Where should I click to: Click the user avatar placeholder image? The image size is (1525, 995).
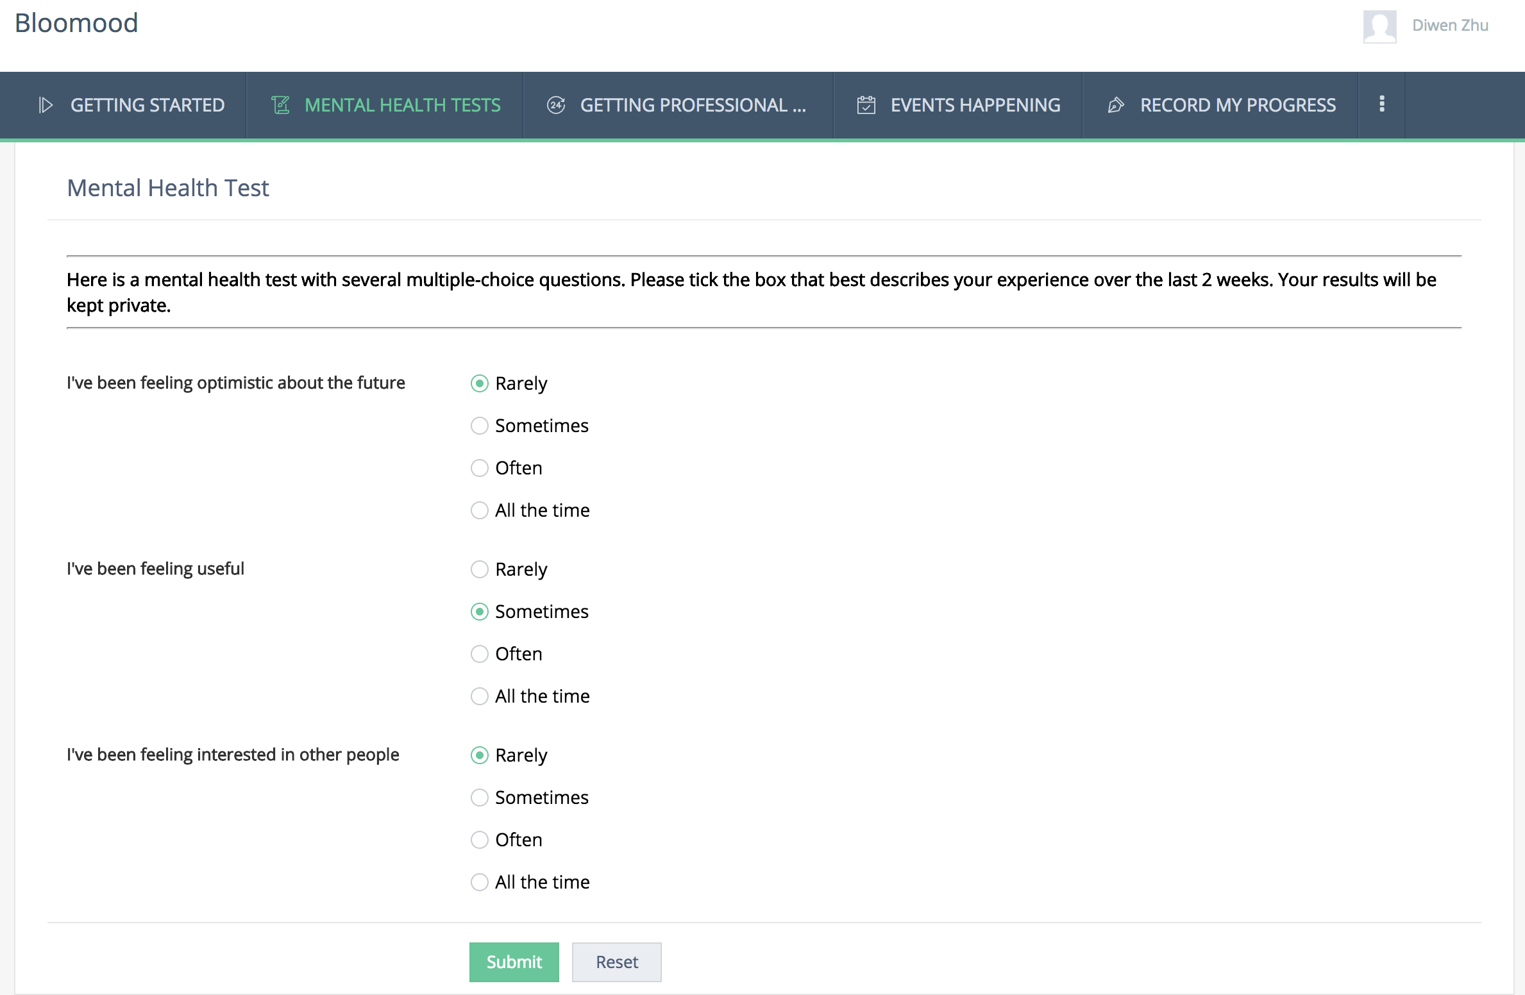coord(1379,26)
